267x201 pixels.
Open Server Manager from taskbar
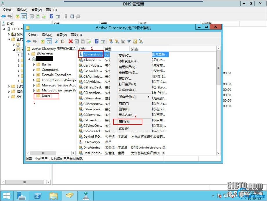click(21, 196)
